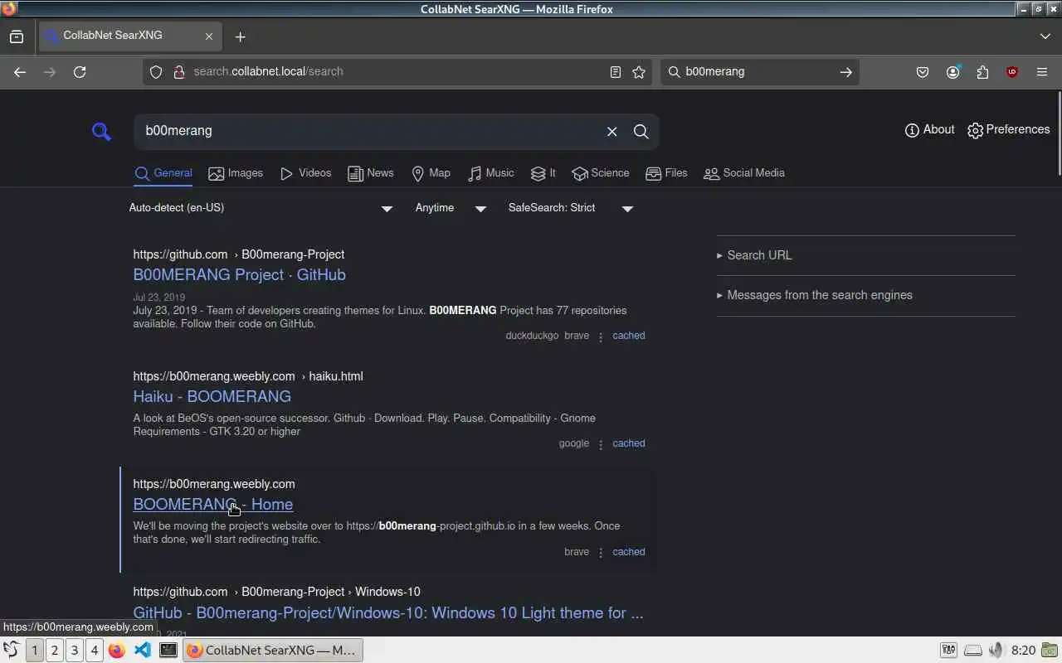The image size is (1062, 663).
Task: Launch VS Code from the taskbar
Action: click(x=143, y=651)
